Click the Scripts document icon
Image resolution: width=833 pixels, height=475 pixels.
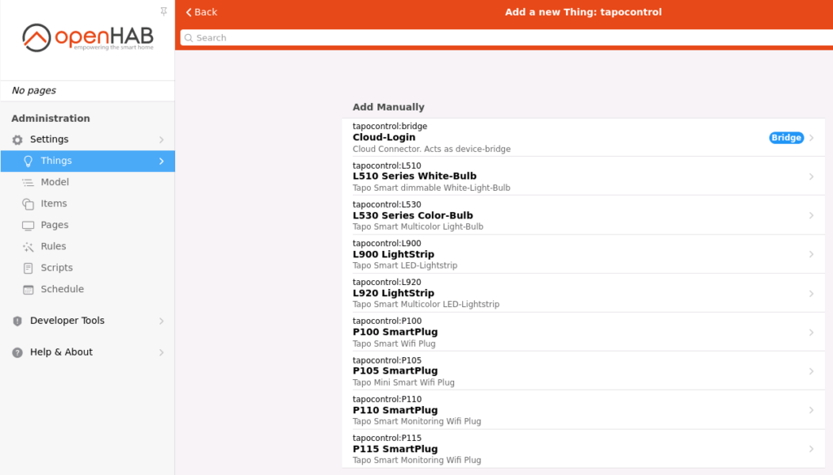click(28, 268)
